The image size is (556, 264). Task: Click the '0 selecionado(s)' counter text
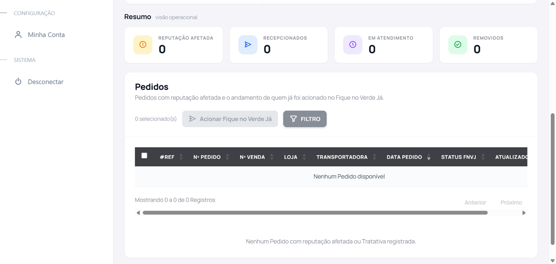pyautogui.click(x=156, y=119)
